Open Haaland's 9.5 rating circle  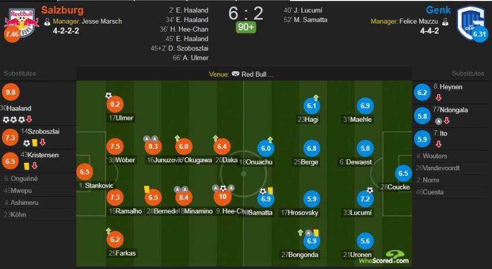point(10,92)
